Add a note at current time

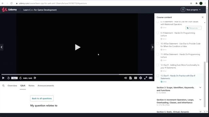coord(35,78)
